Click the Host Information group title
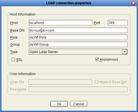 point(22,14)
